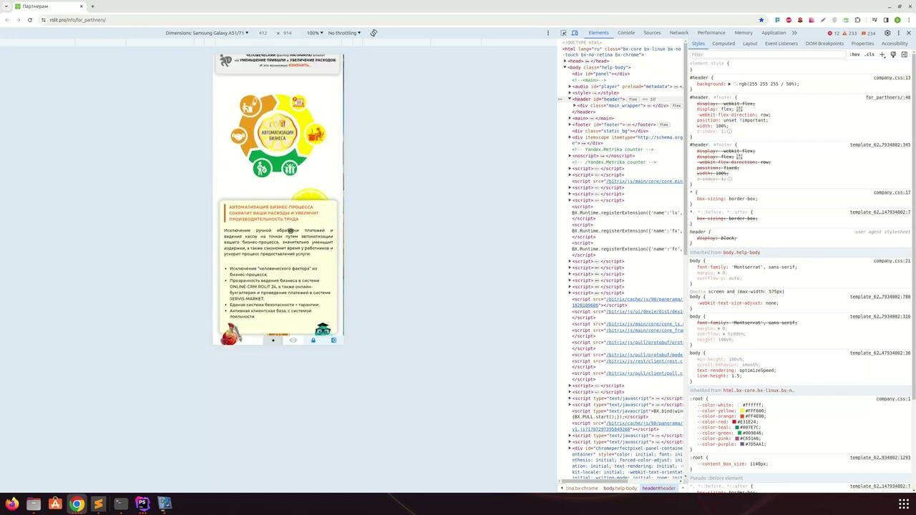Screen dimensions: 916x515
Task: Bookmark this page with the star icon
Action: click(x=761, y=20)
